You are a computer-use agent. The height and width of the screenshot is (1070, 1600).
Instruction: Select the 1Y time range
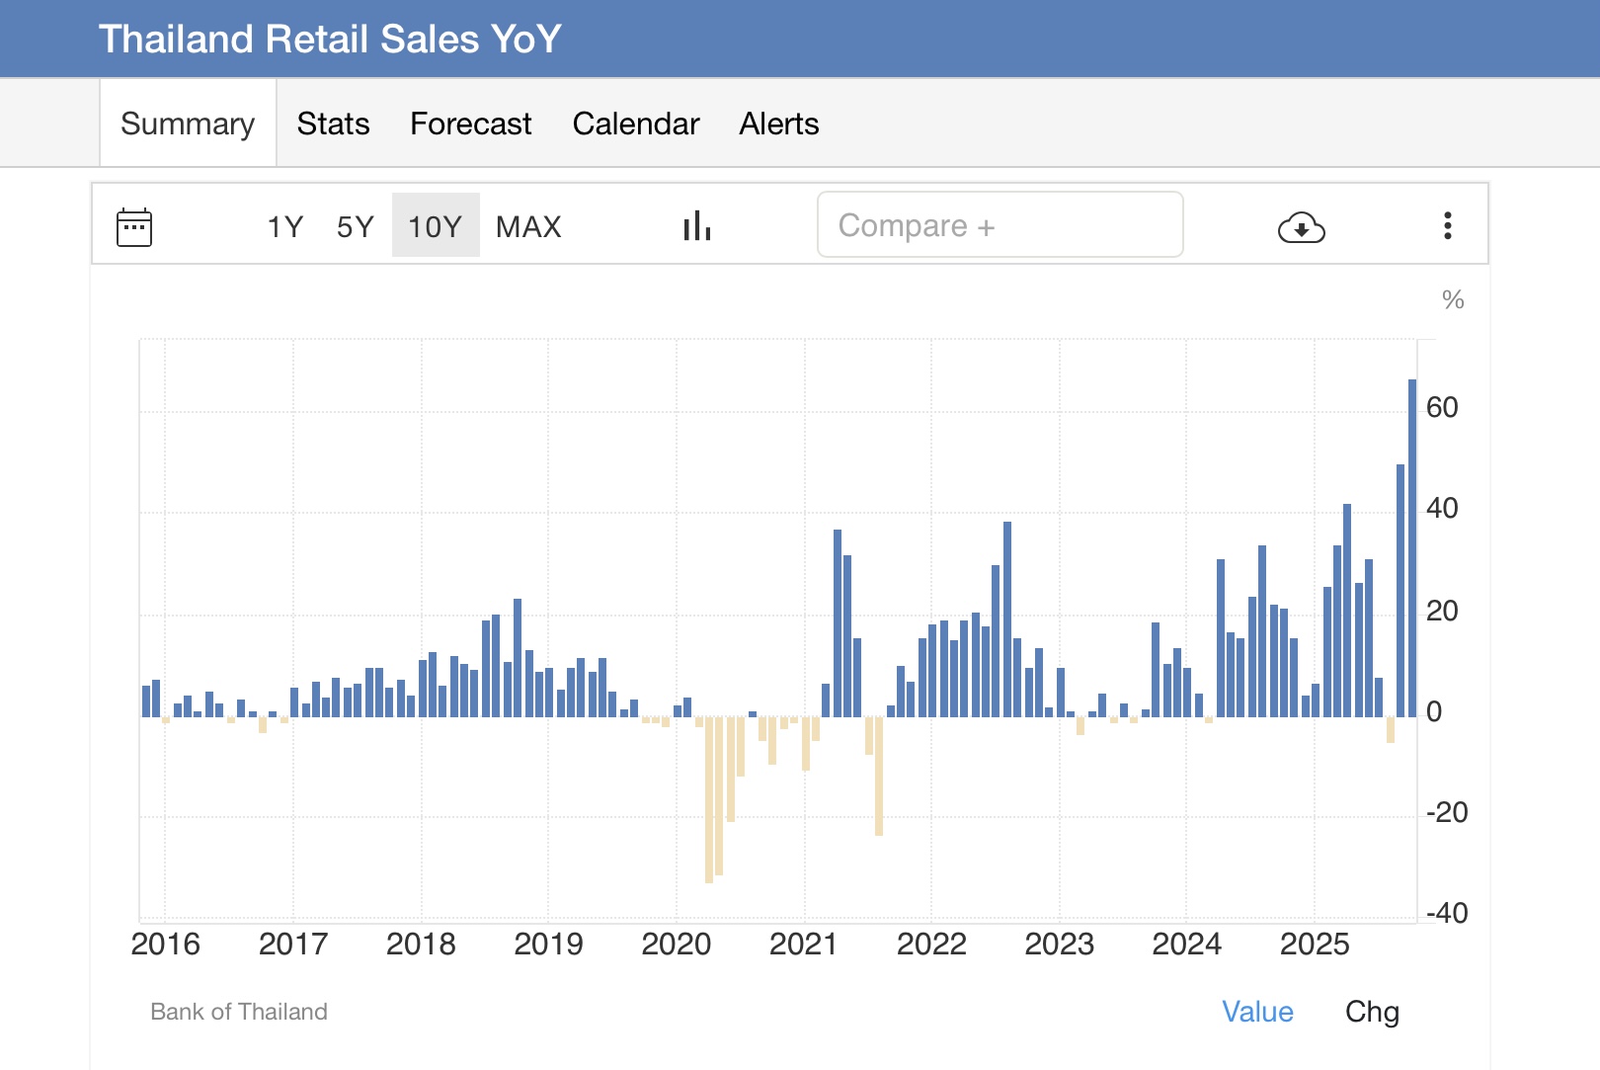tap(284, 226)
